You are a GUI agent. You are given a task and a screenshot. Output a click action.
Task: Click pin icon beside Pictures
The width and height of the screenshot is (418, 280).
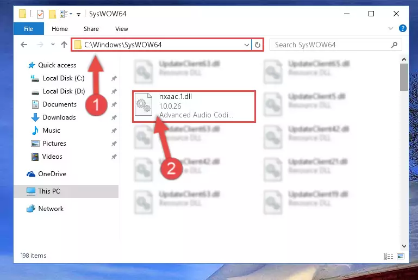click(x=114, y=144)
